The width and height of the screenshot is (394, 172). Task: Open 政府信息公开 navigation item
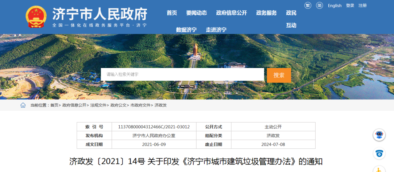click(231, 13)
